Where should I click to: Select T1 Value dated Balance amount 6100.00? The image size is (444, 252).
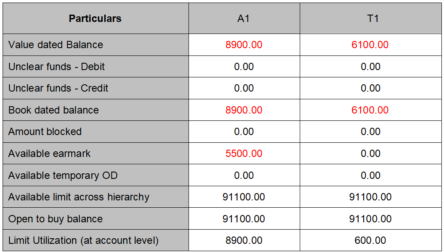point(370,45)
